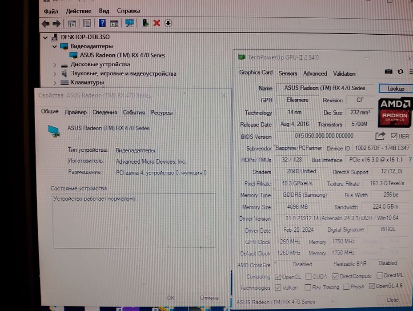Image resolution: width=413 pixels, height=311 pixels.
Task: Click the red X uninstall device icon
Action: tap(157, 23)
